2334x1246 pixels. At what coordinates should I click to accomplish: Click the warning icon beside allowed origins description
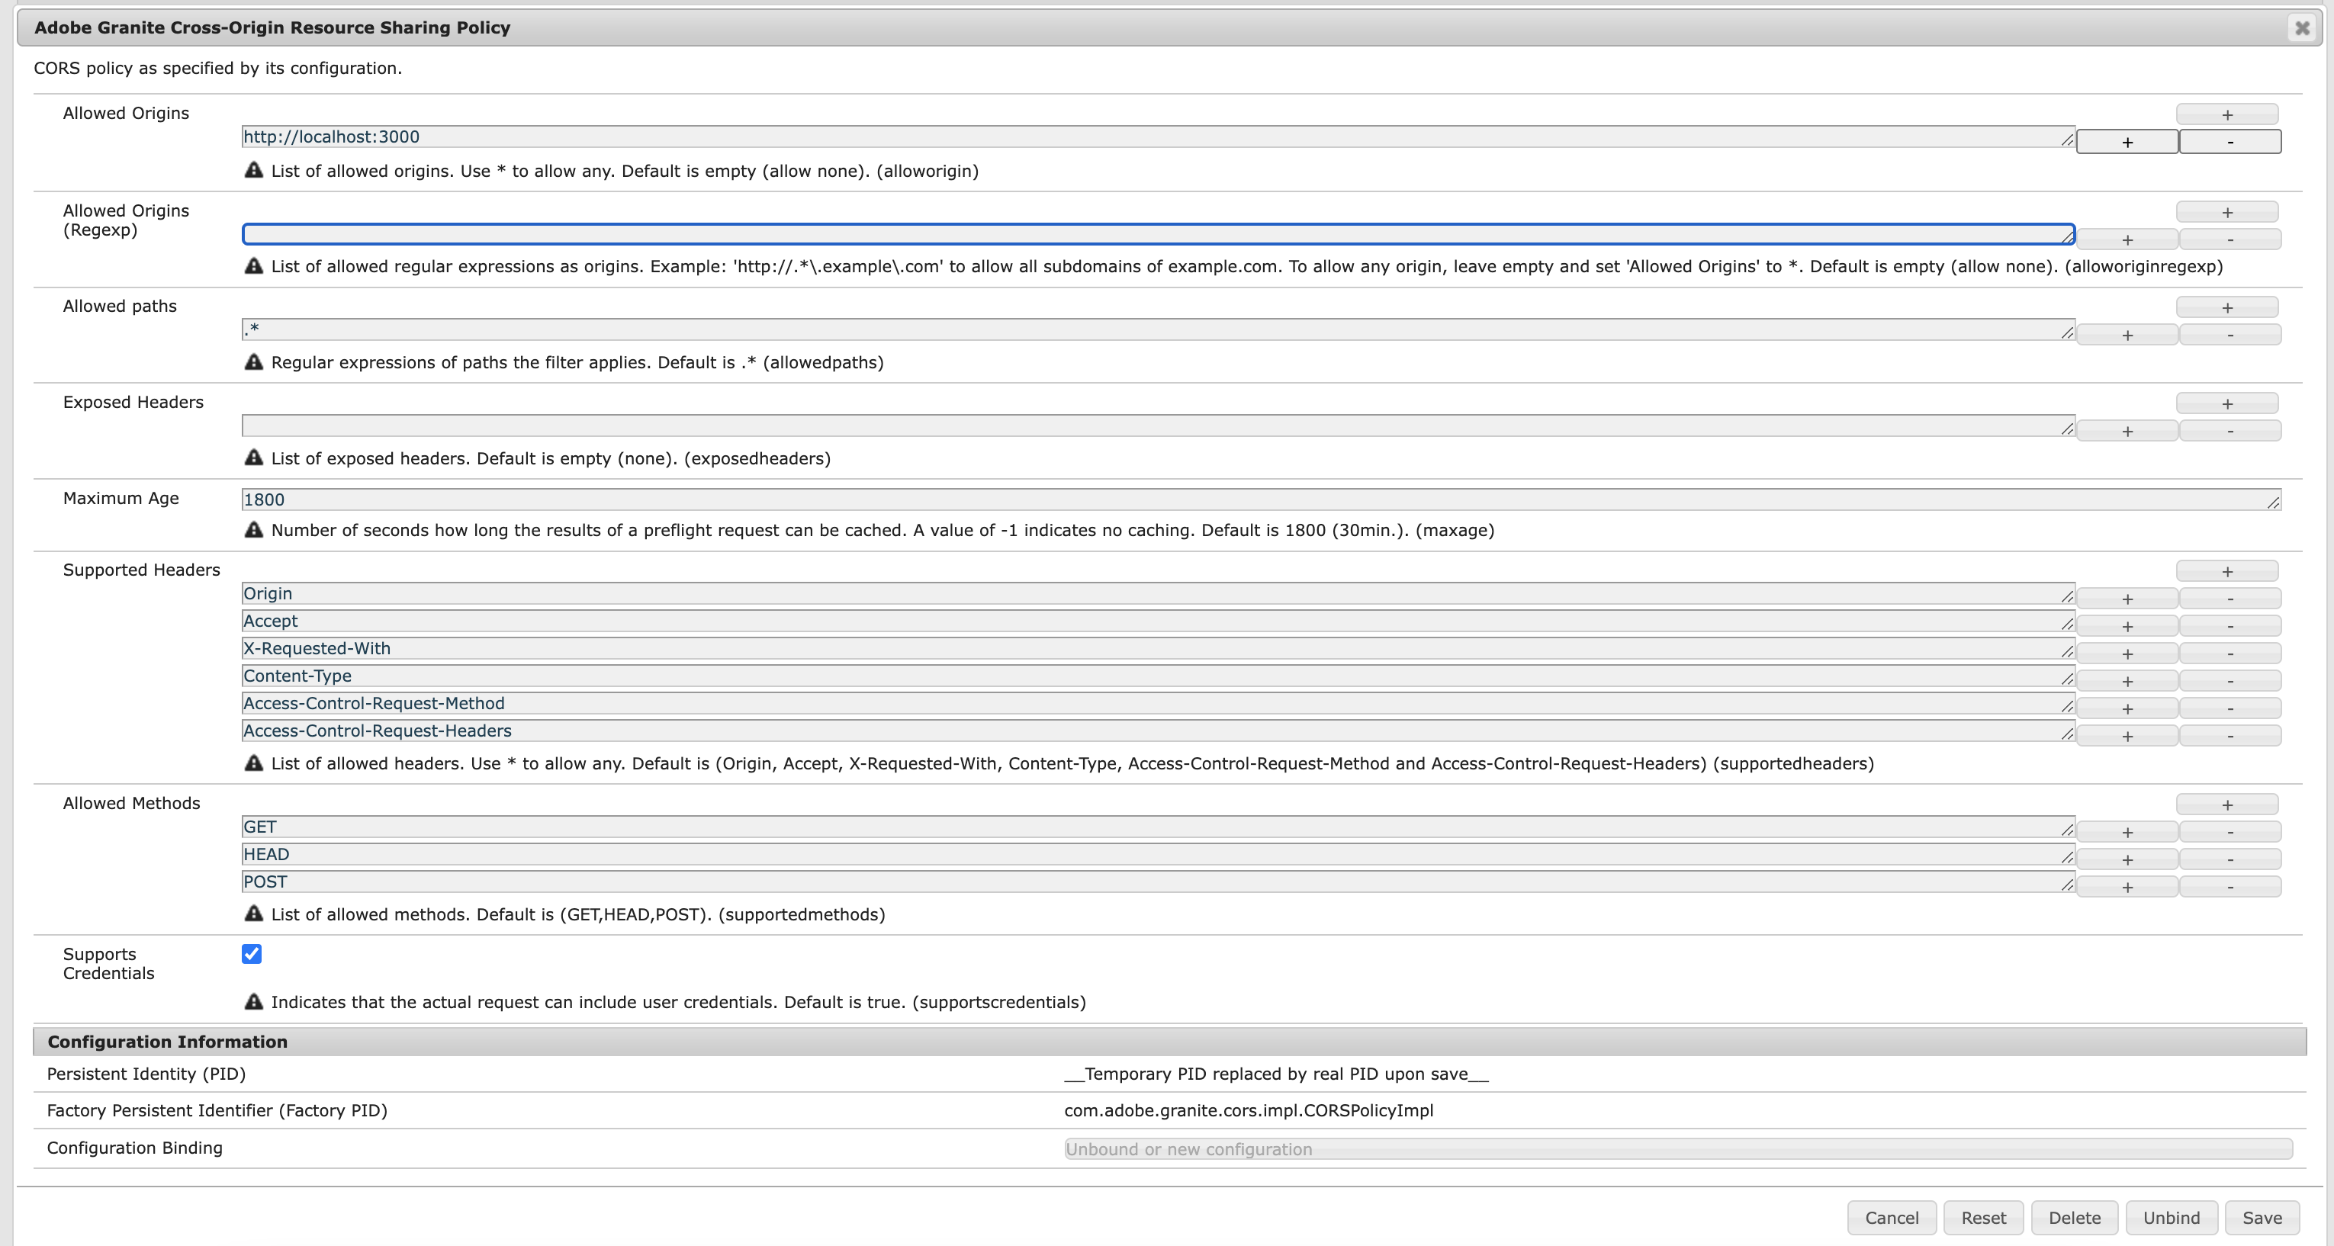click(x=255, y=169)
